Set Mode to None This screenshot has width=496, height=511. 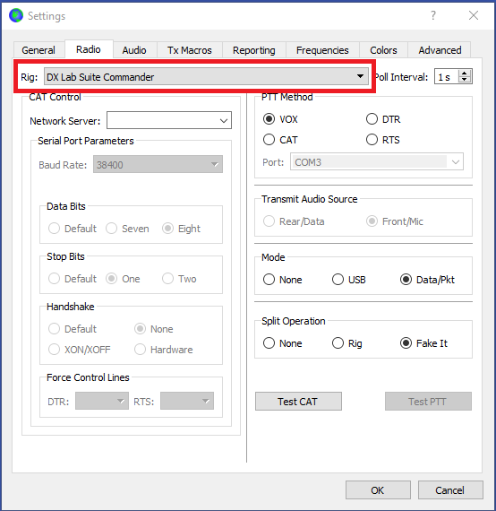click(283, 280)
